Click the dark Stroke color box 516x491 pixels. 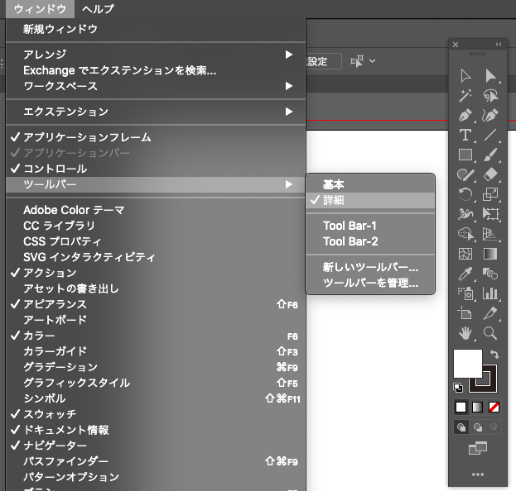[x=489, y=384]
